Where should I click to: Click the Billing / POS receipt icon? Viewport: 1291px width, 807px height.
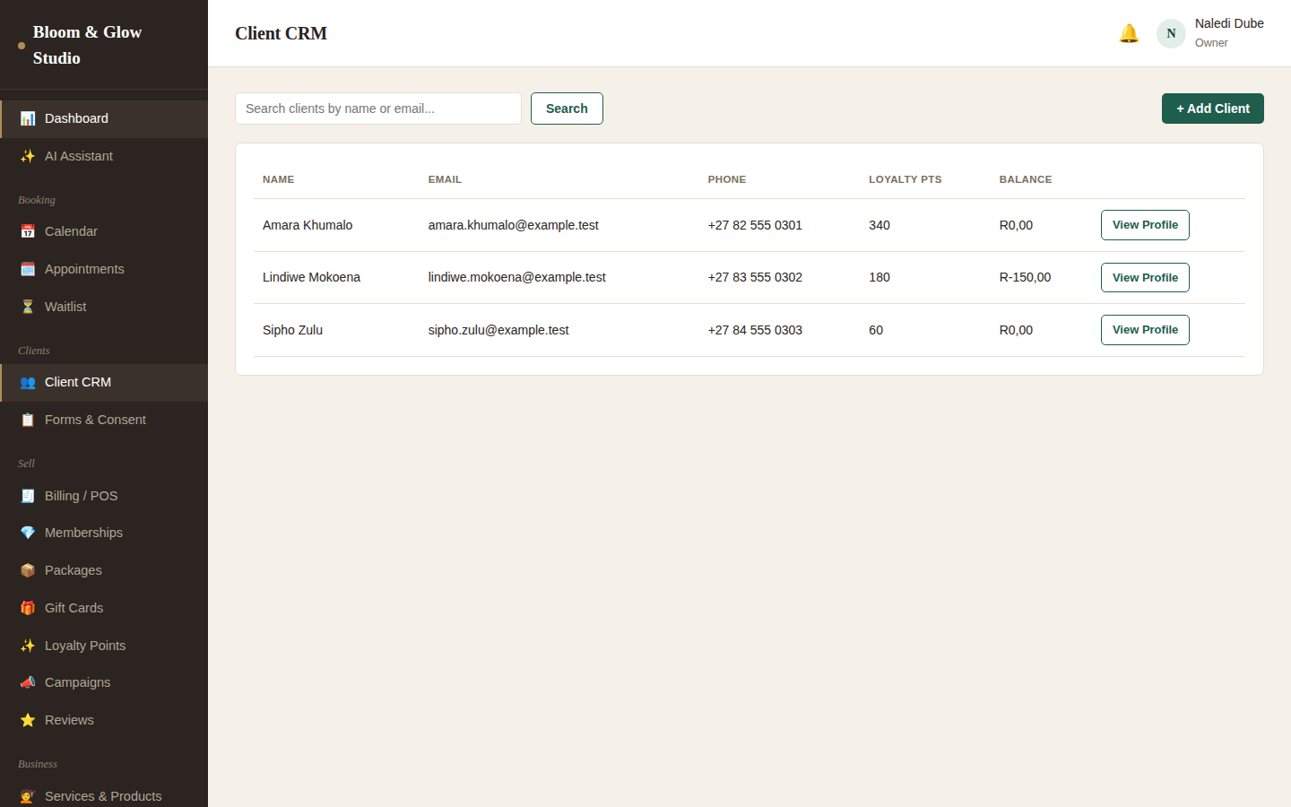coord(28,496)
